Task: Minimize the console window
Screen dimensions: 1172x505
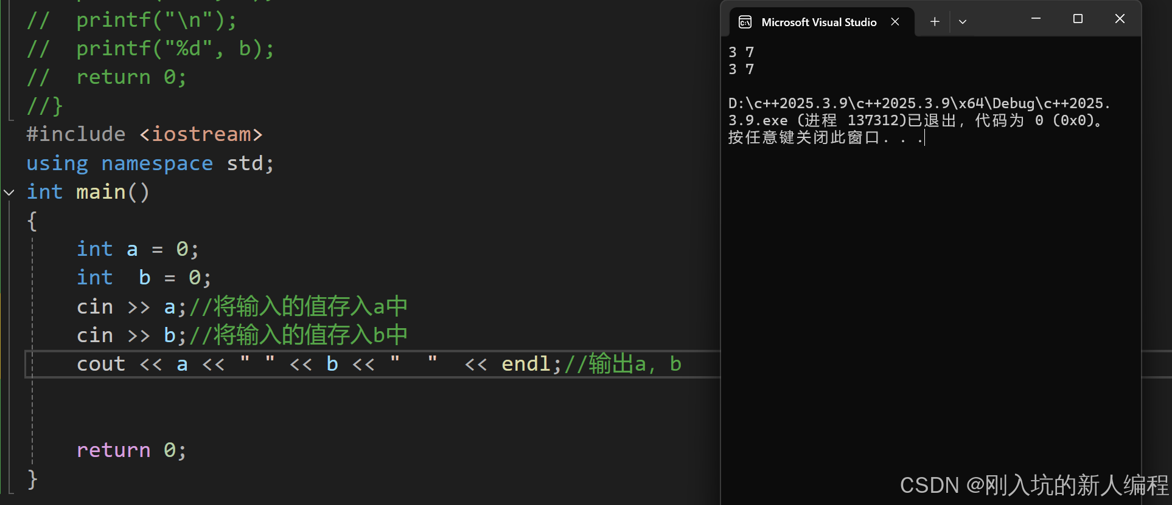Action: (1036, 19)
